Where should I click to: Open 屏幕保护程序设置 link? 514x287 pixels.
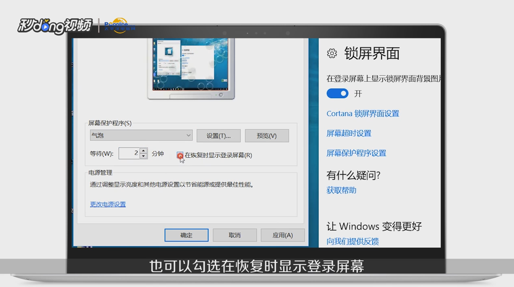pos(356,153)
